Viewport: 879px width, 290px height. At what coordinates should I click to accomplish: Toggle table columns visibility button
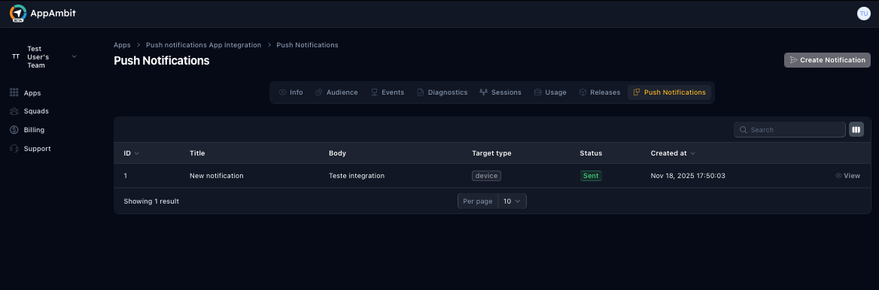click(x=856, y=130)
